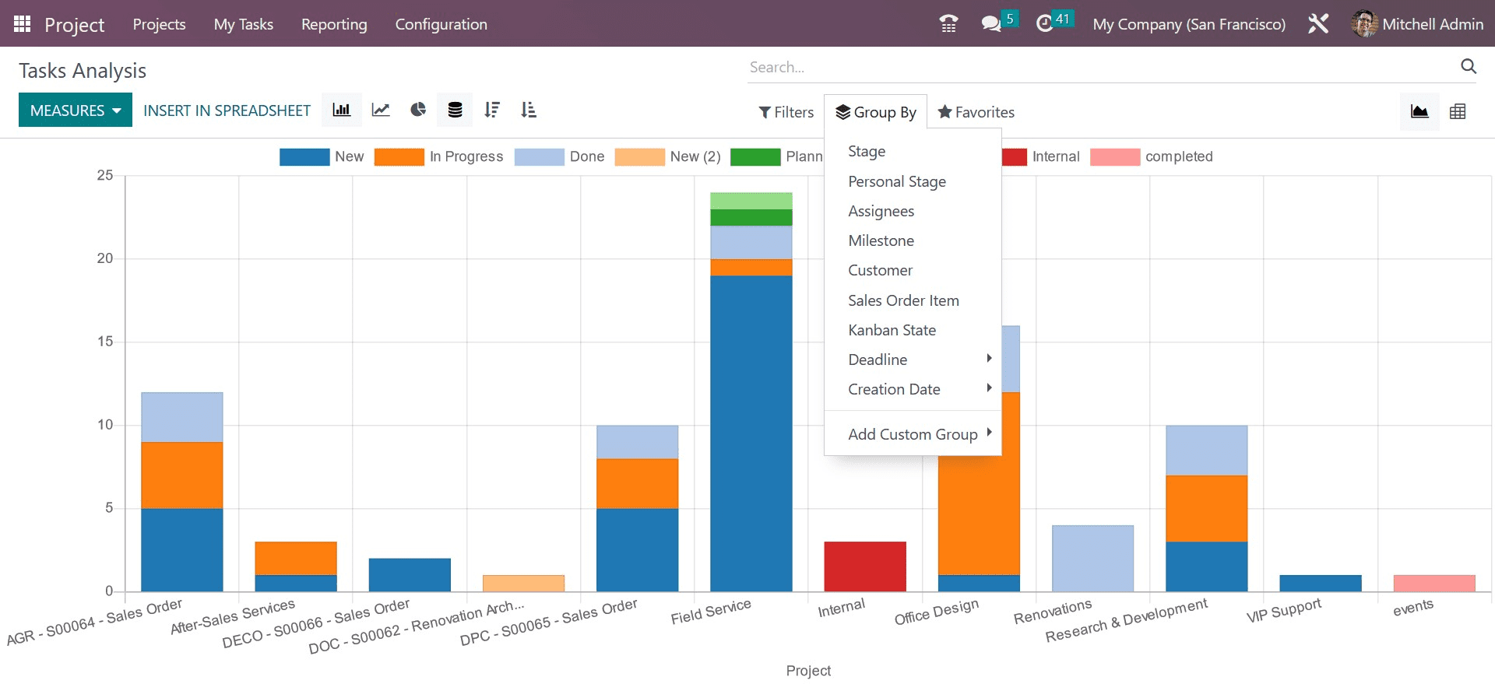This screenshot has height=684, width=1495.
Task: Switch to line chart view
Action: (x=381, y=110)
